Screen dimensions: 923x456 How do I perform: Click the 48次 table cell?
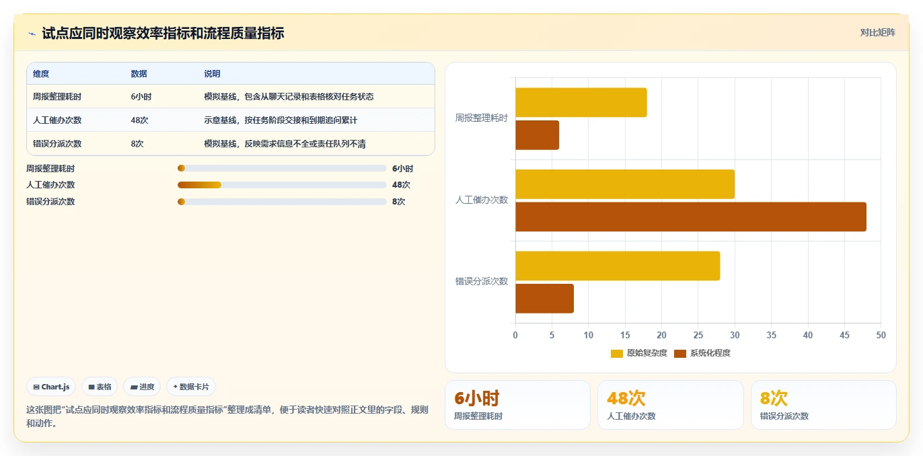(139, 120)
